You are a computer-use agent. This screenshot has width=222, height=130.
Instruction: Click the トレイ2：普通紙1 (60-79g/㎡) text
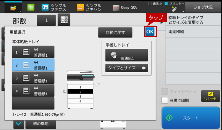tap(39, 114)
